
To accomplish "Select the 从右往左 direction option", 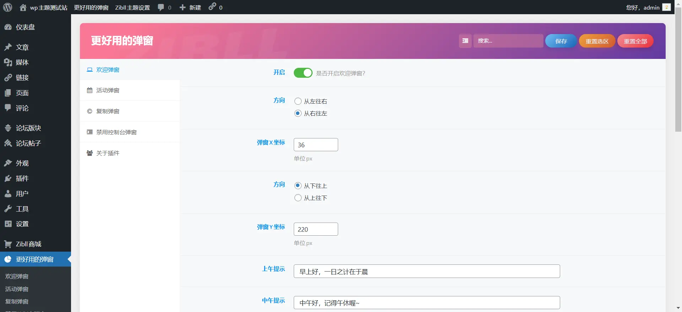I will 298,113.
